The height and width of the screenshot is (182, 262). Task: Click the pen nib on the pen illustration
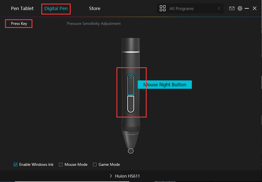click(x=131, y=151)
